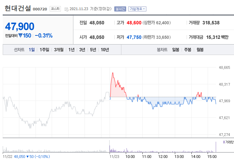
Task: Select the 1일 line chart tab
Action: tap(32, 50)
